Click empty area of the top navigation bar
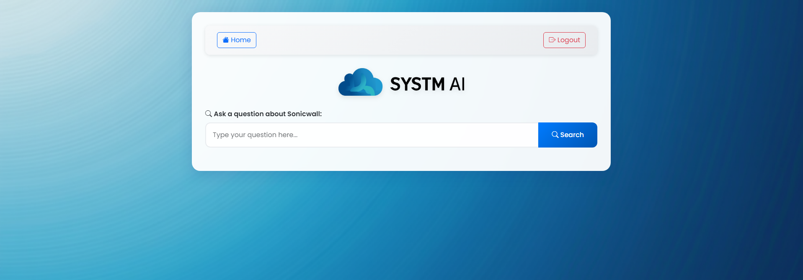 pyautogui.click(x=398, y=40)
